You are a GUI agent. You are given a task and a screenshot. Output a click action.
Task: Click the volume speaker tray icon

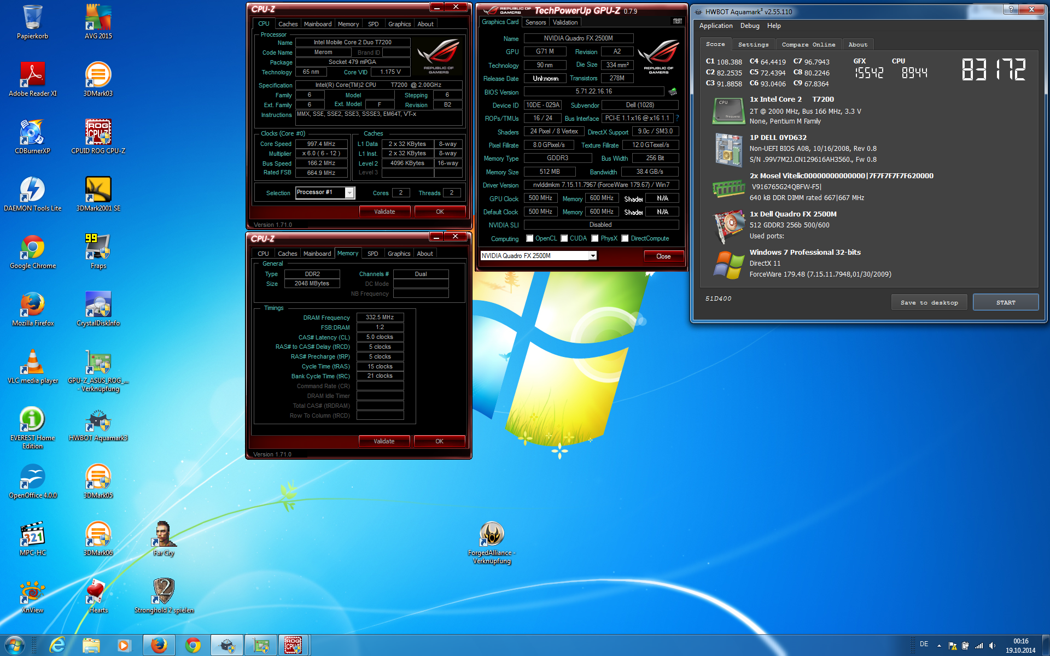click(x=993, y=646)
